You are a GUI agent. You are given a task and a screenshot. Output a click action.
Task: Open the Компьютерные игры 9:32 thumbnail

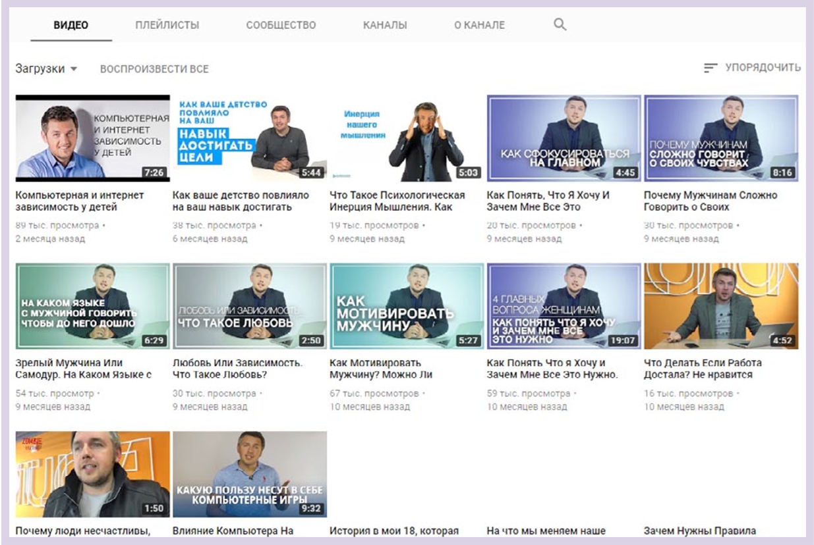(x=249, y=474)
